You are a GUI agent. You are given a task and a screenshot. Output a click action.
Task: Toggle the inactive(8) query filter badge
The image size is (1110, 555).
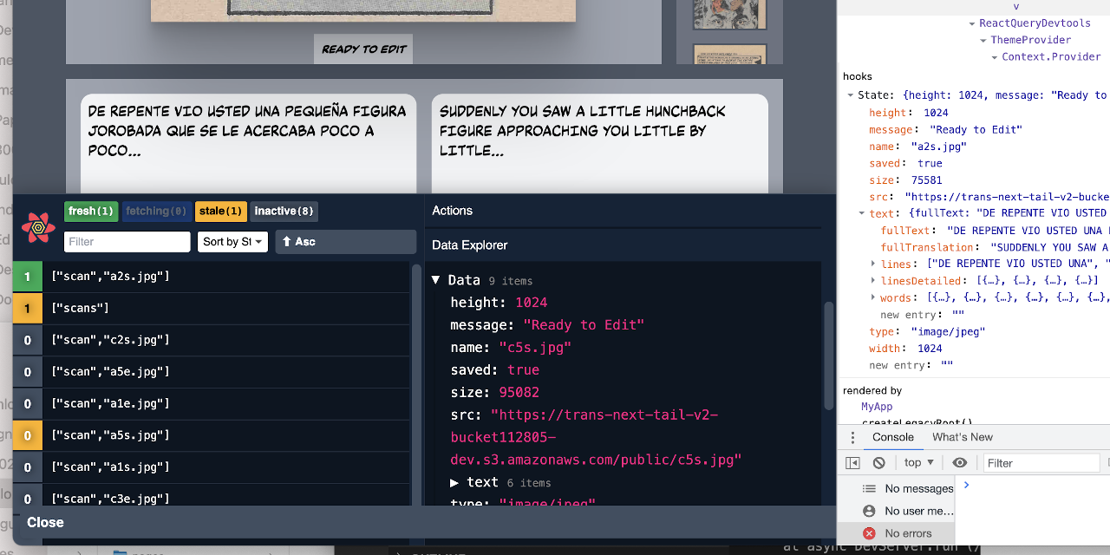tap(284, 211)
